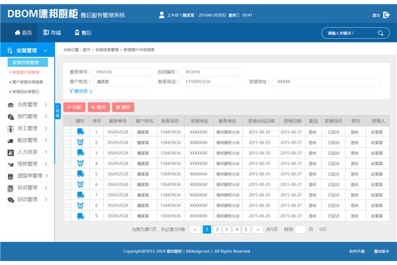
Task: Check the checkbox for row 7
Action: [67, 195]
